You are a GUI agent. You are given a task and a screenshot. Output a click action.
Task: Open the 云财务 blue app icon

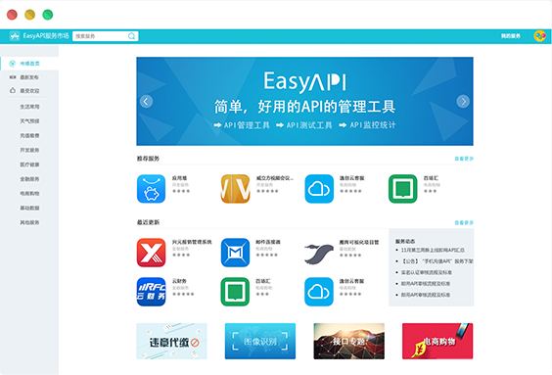click(x=151, y=292)
